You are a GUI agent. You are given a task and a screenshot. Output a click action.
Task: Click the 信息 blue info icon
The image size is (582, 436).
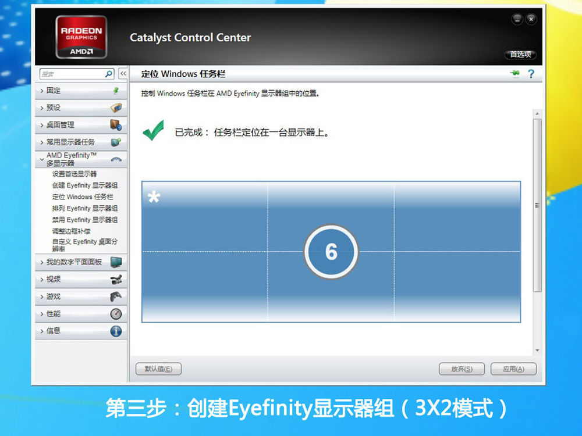116,331
